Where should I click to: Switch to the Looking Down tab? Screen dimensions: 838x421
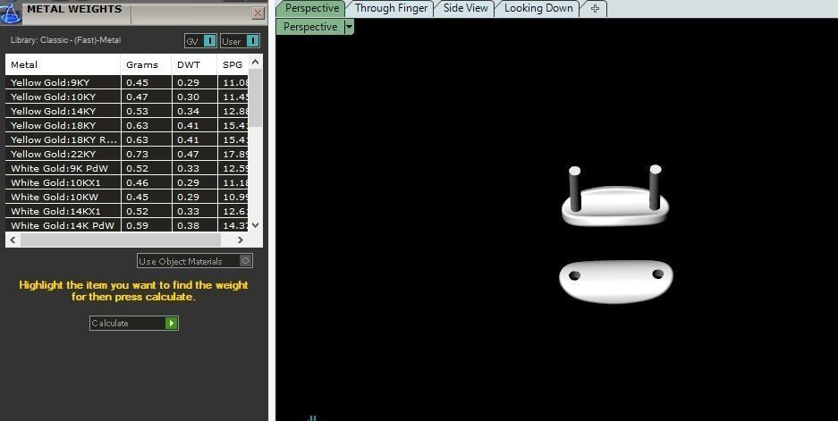(538, 8)
